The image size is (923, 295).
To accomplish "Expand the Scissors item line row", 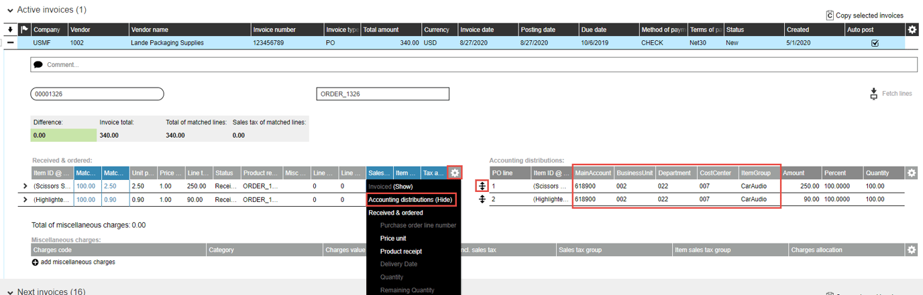I will (25, 186).
